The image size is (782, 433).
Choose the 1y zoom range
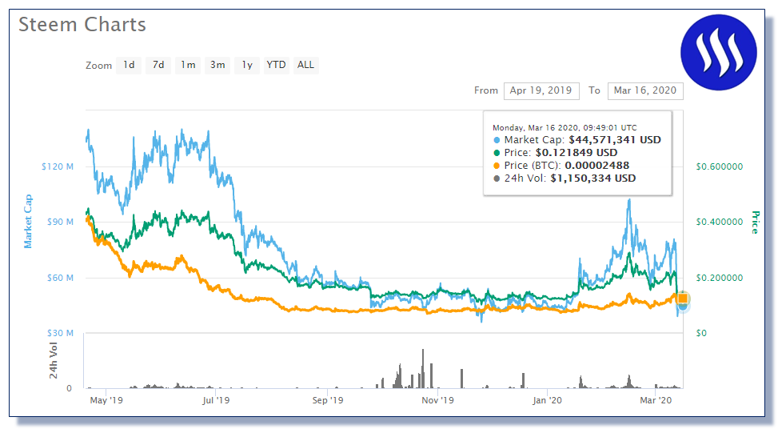tap(247, 65)
